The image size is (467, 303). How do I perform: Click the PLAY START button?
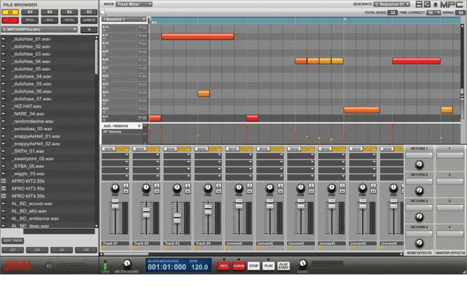click(x=283, y=266)
